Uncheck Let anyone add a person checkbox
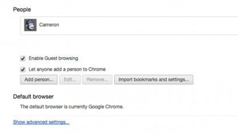 pos(23,69)
